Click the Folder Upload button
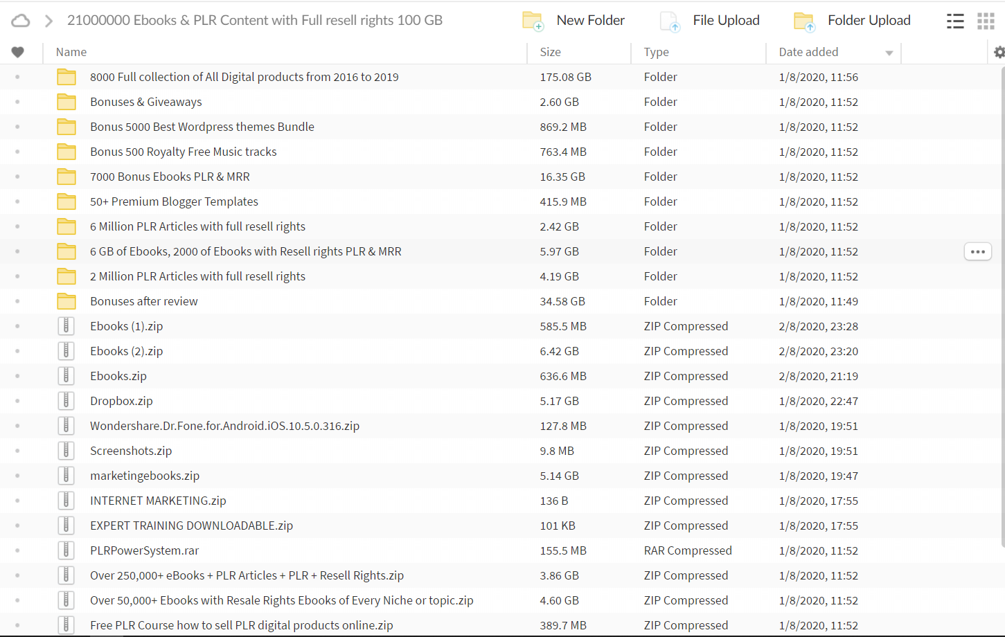Screen dimensions: 1005x637 pos(853,21)
